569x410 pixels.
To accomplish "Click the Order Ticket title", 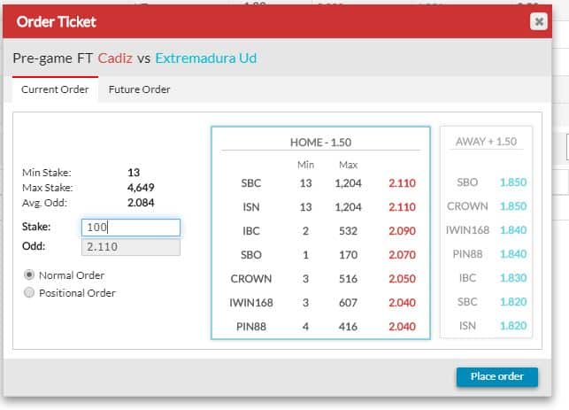I will 57,22.
